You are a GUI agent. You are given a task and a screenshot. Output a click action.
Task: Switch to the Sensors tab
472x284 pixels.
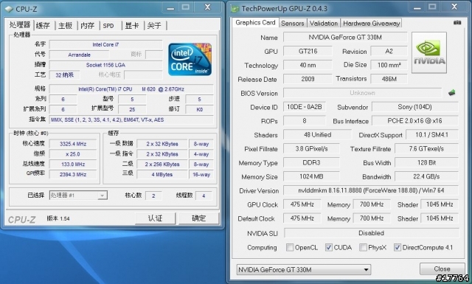tap(293, 23)
